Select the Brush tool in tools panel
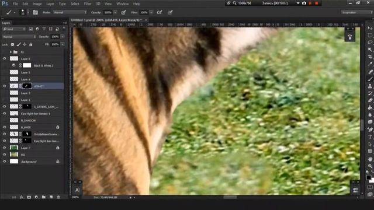 [370, 79]
